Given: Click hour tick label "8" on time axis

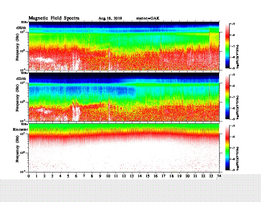Looking at the screenshot, I should [92, 176].
